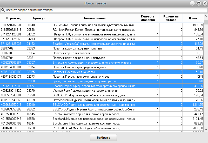Image resolution: width=208 pixels, height=143 pixels.
Task: Select row RC Sensible Сенсибл питание
Action: [102, 25]
